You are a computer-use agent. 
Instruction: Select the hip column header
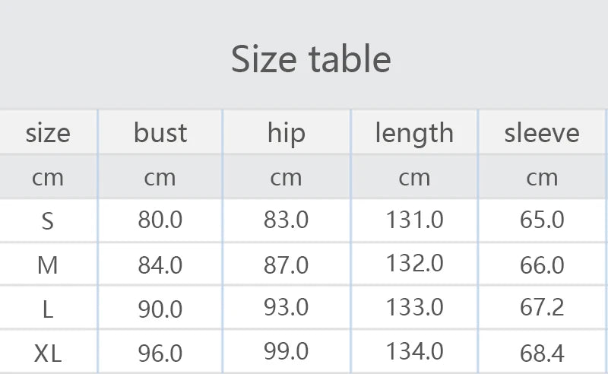click(x=286, y=133)
